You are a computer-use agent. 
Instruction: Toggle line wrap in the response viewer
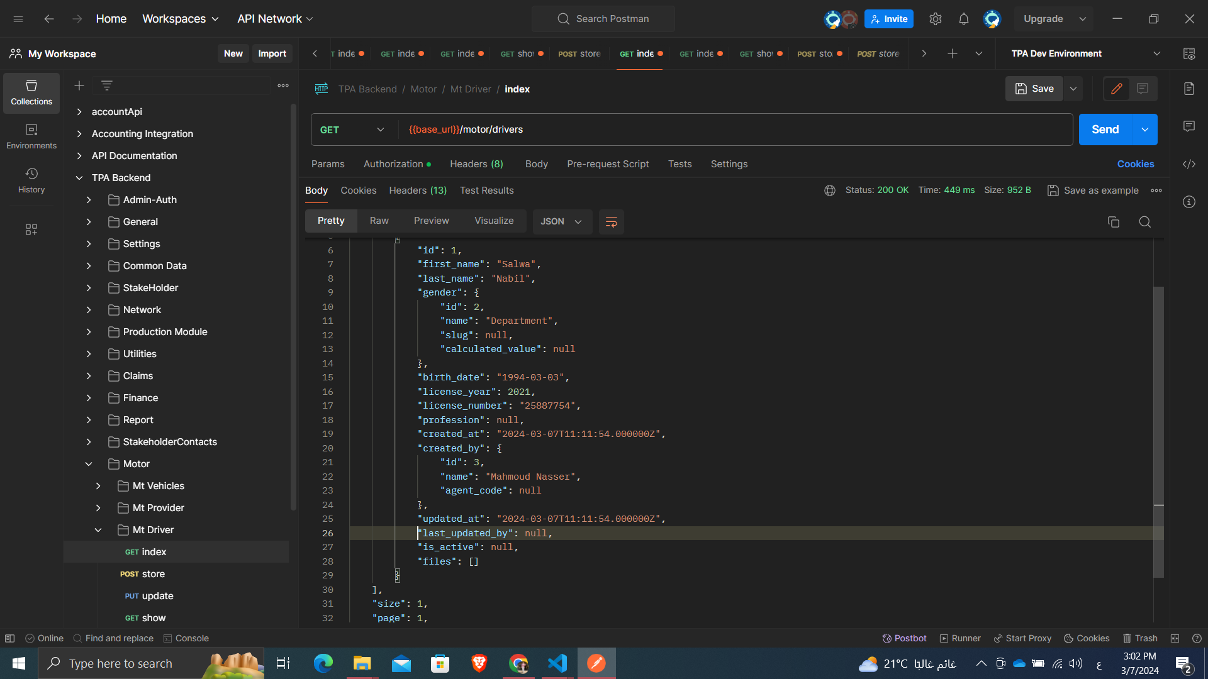pos(611,222)
